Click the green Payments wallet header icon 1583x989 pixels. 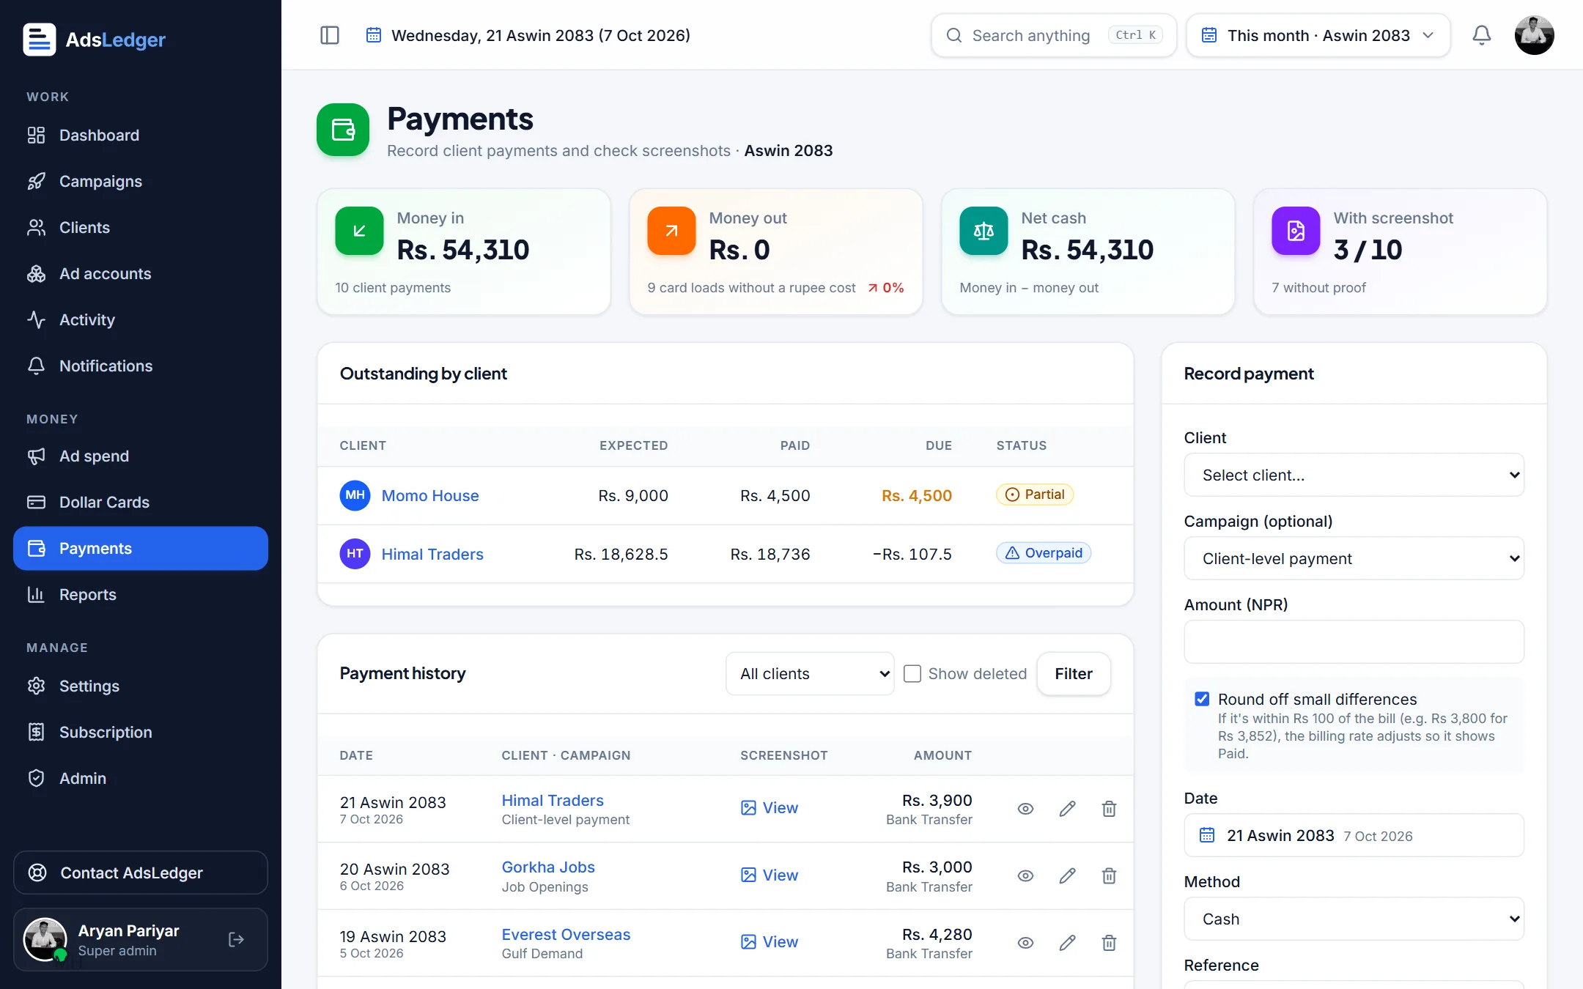(x=343, y=130)
